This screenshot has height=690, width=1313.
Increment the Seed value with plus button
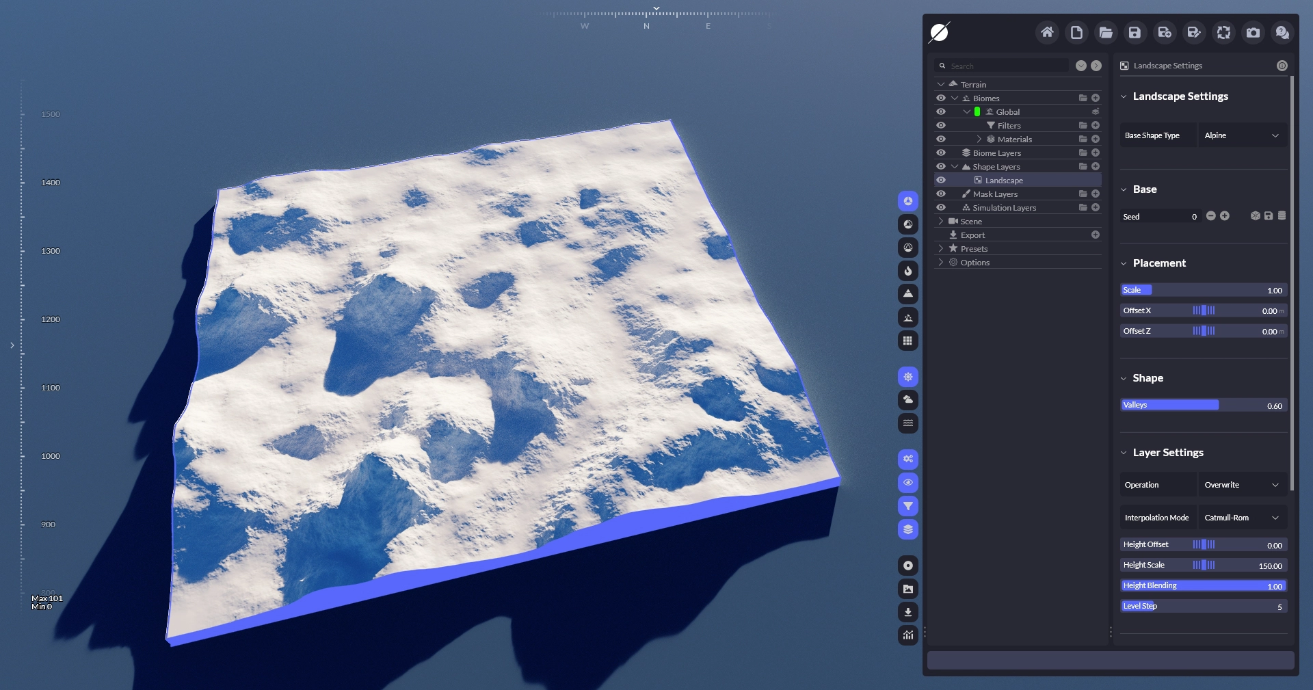point(1225,216)
